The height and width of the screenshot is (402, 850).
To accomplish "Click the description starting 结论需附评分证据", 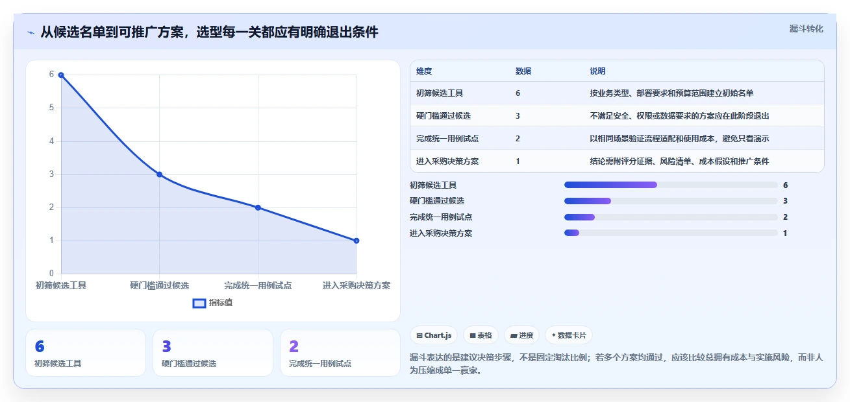I will point(679,161).
